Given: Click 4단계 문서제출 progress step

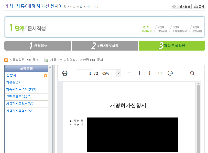Looking at the screenshot, I should (x=197, y=29).
